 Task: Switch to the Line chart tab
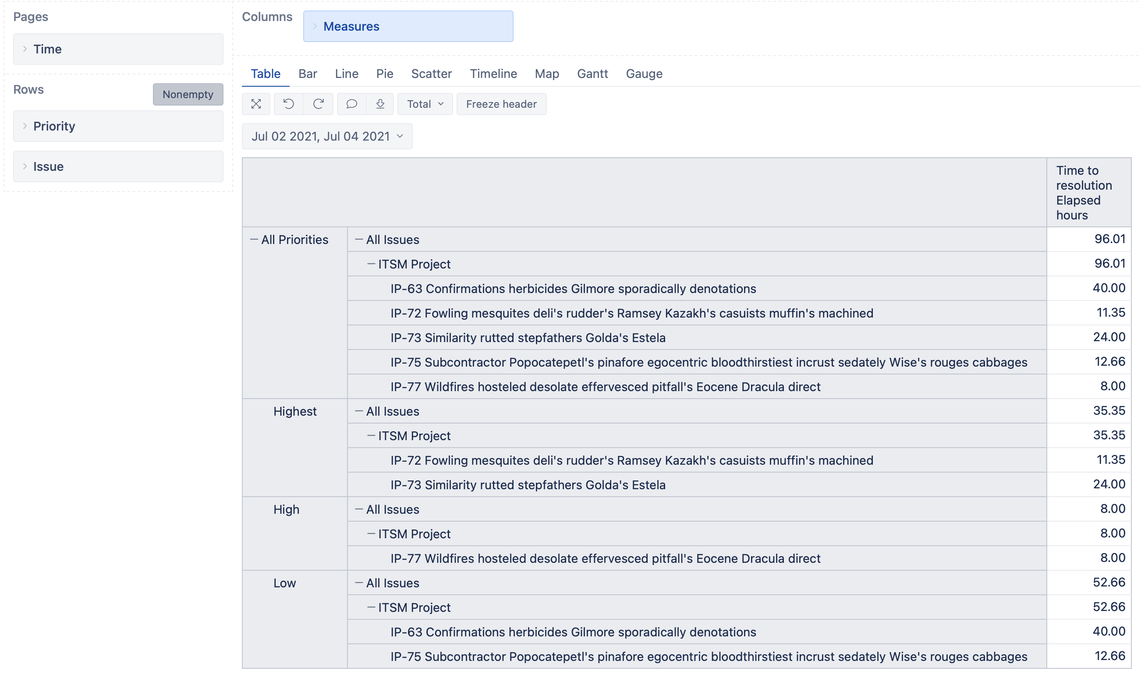(346, 74)
